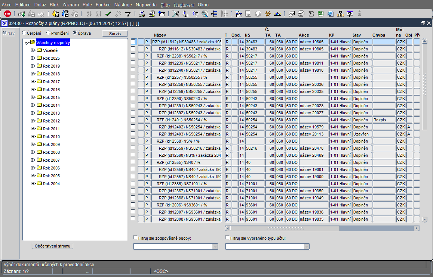
Task: Open the zodpovědné osoby filter dropdown
Action: click(x=215, y=247)
